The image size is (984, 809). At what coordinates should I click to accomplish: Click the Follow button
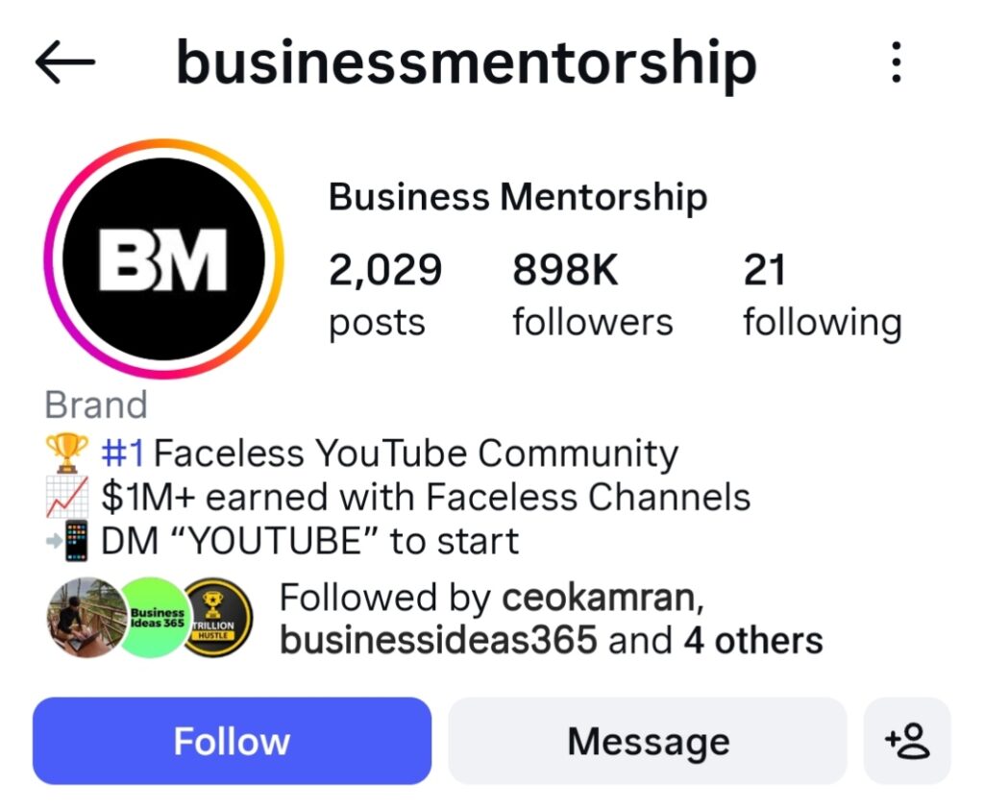(232, 741)
